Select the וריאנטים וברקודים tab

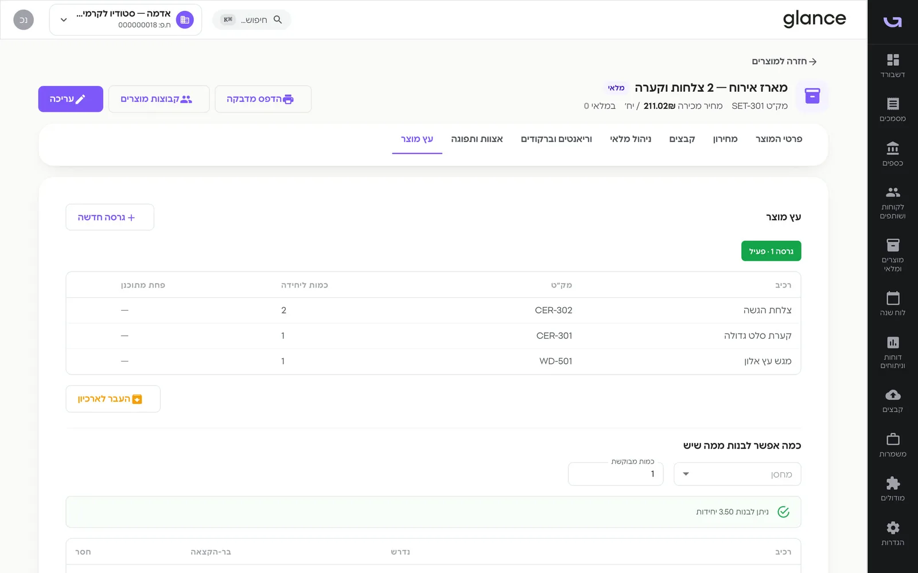[x=557, y=139]
